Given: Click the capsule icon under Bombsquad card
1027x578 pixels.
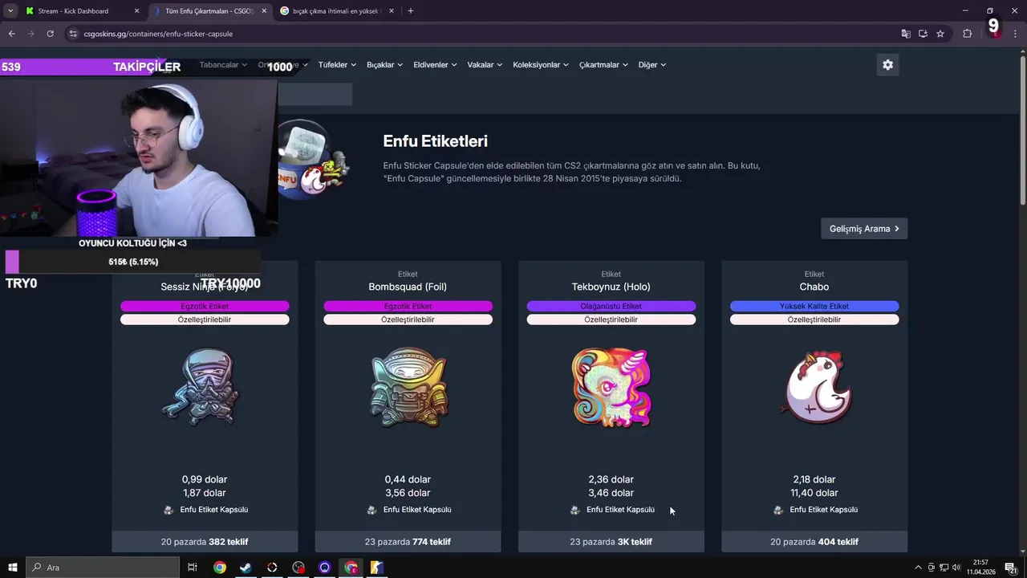Looking at the screenshot, I should [371, 510].
